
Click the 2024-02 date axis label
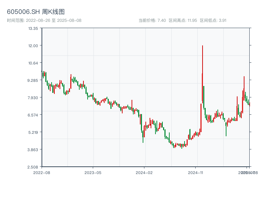point(144,172)
